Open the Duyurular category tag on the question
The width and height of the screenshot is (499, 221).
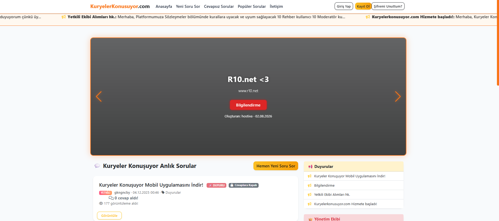pyautogui.click(x=173, y=193)
